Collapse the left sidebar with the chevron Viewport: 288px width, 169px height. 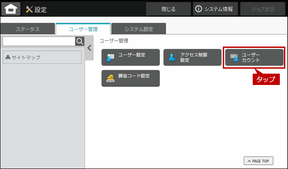click(x=89, y=48)
